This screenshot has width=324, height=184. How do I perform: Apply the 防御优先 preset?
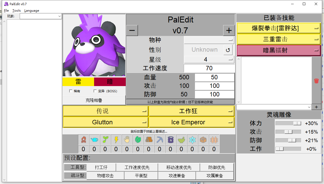(x=217, y=167)
